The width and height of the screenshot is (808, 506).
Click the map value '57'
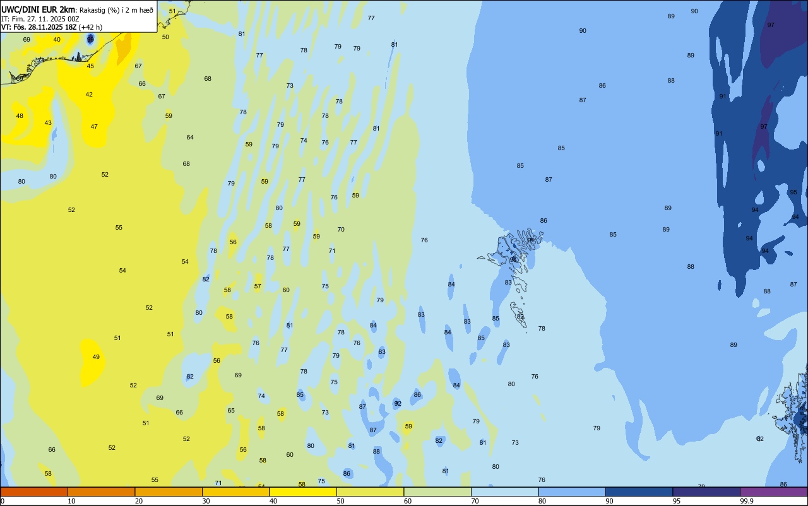pyautogui.click(x=258, y=286)
